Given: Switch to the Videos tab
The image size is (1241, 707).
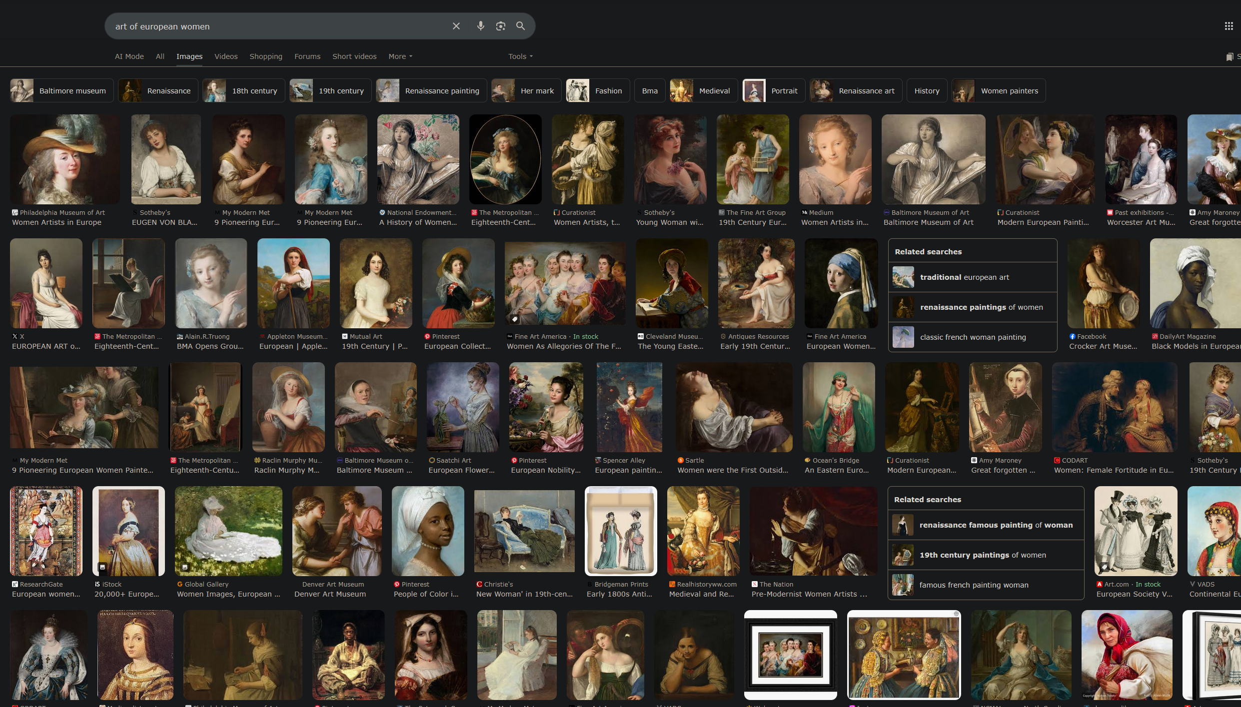Looking at the screenshot, I should pyautogui.click(x=226, y=56).
